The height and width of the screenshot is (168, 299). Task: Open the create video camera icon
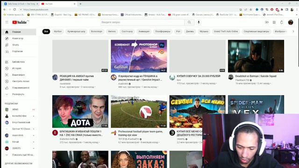[267, 22]
